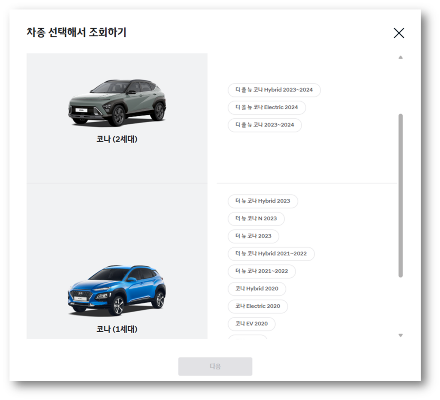The image size is (440, 400).
Task: Pick 디 올 뉴 코나 2023~2024 model
Action: point(264,125)
